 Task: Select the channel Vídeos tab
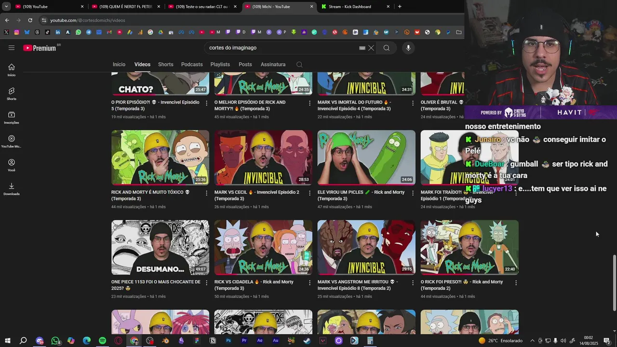142,65
